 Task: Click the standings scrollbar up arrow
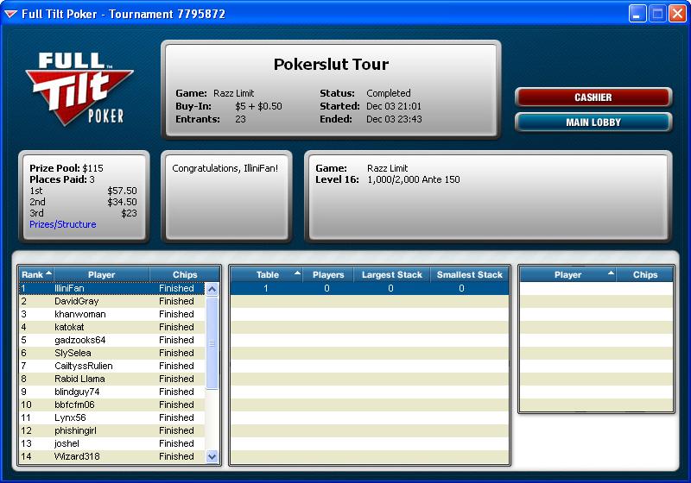(x=212, y=289)
